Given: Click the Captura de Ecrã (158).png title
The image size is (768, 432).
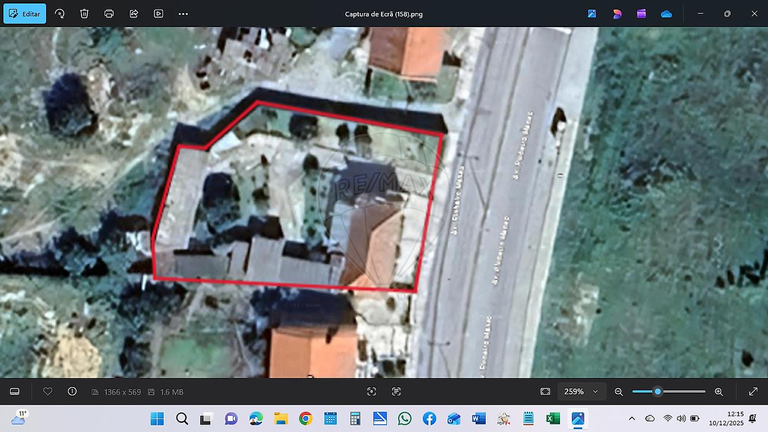Looking at the screenshot, I should [x=384, y=14].
